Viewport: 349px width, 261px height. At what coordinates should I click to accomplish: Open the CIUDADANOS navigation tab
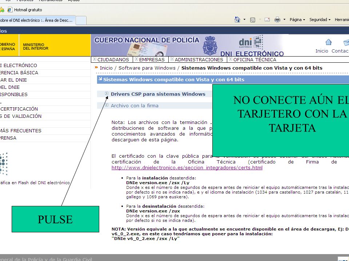pyautogui.click(x=113, y=60)
